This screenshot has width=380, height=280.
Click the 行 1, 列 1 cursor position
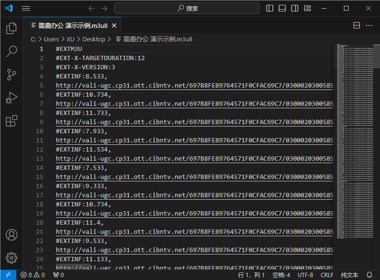click(251, 275)
